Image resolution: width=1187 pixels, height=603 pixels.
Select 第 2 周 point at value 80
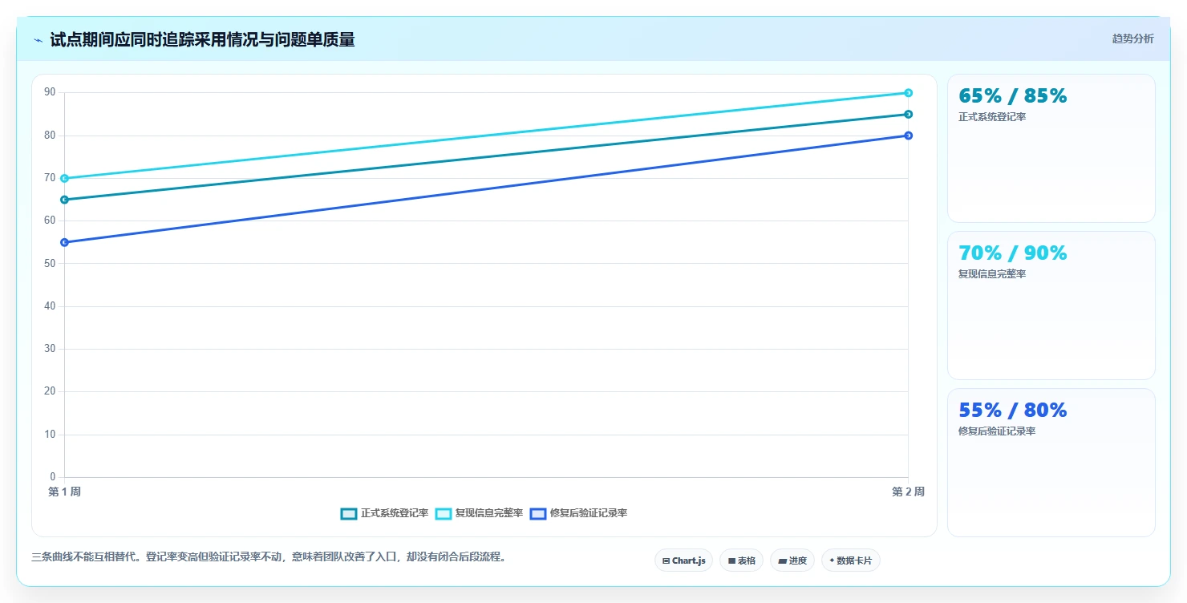909,136
